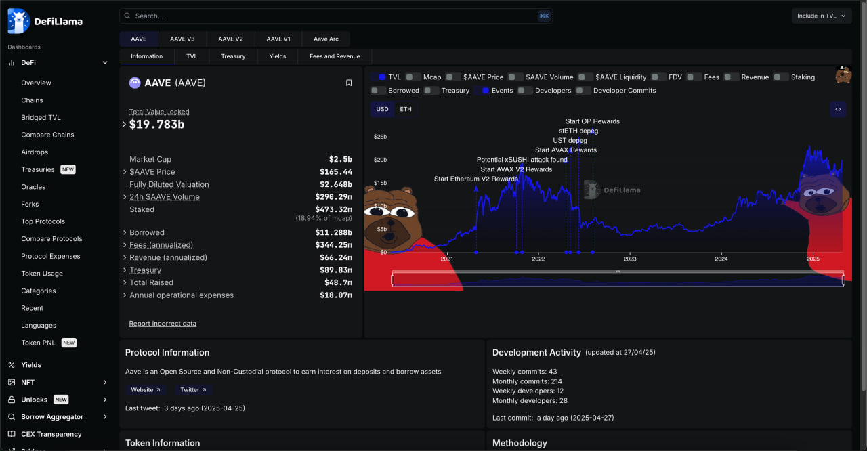The height and width of the screenshot is (451, 867).
Task: Expand the Borrowed row
Action: [125, 232]
